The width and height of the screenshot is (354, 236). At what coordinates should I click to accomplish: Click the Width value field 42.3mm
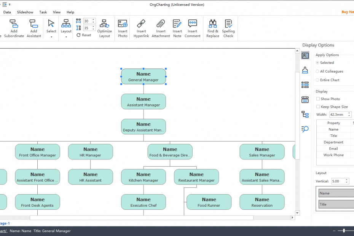(x=338, y=115)
